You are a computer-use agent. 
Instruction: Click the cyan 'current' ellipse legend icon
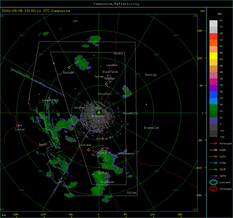(213, 182)
